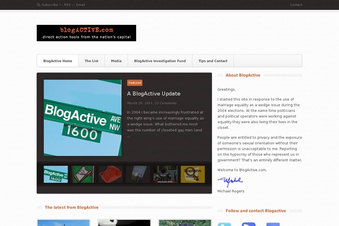The width and height of the screenshot is (339, 226).
Task: Click the Michael Rogers name text
Action: click(231, 191)
